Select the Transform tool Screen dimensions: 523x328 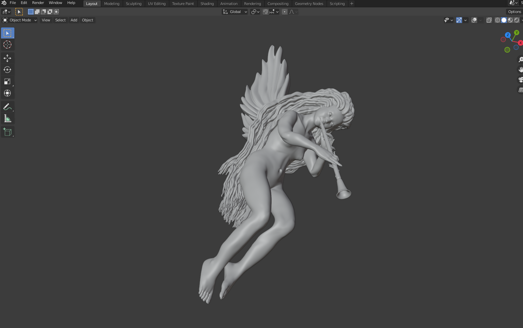(x=7, y=93)
